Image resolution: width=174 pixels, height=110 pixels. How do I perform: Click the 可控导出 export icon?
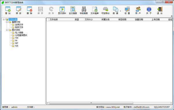coord(106,9)
